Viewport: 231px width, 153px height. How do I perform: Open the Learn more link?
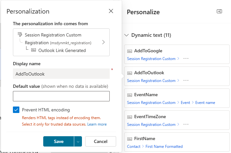[97, 124]
